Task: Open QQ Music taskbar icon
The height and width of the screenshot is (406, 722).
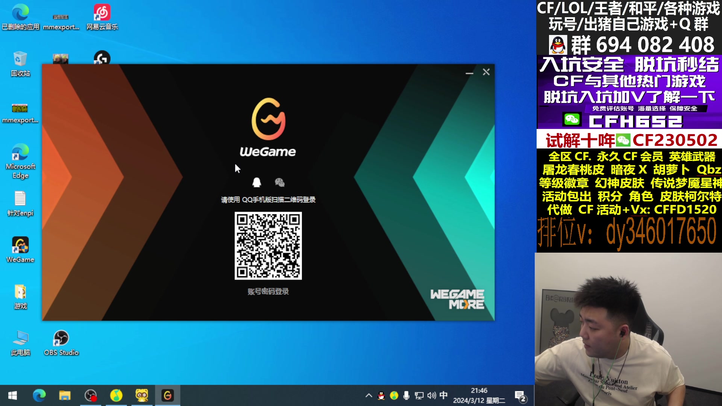Action: click(116, 395)
